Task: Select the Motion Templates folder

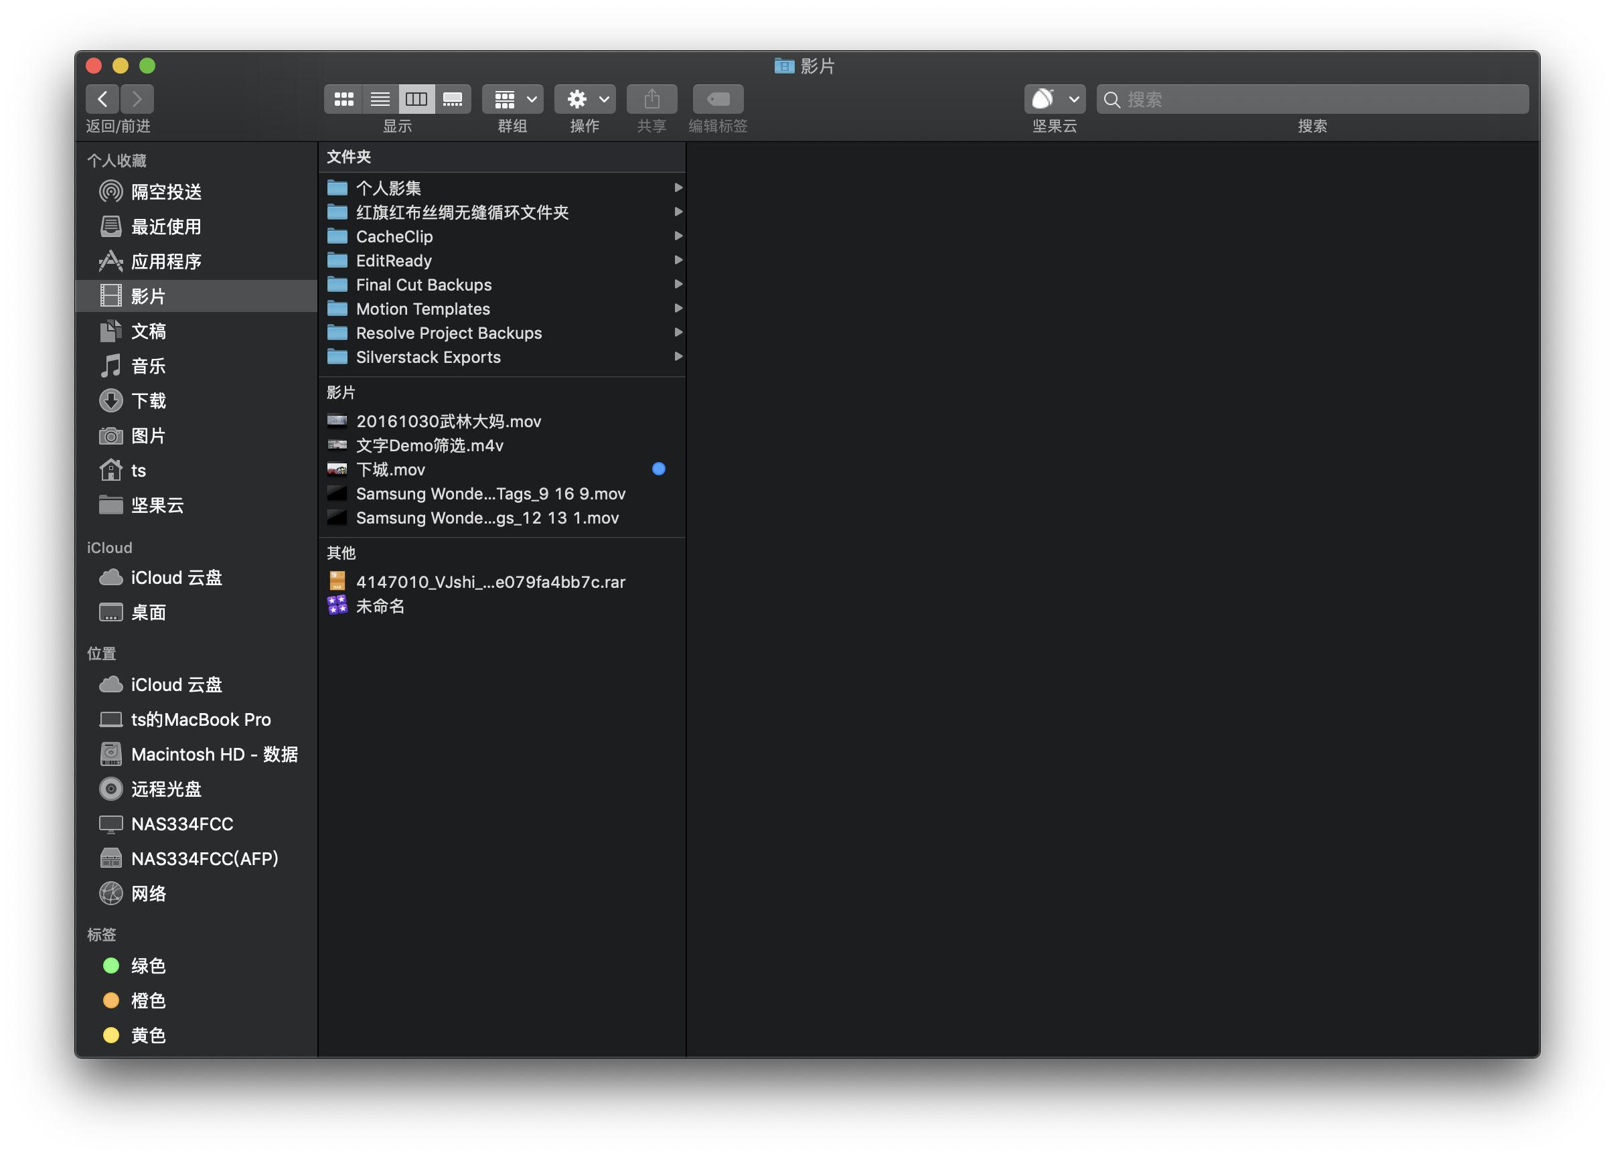Action: [x=423, y=308]
